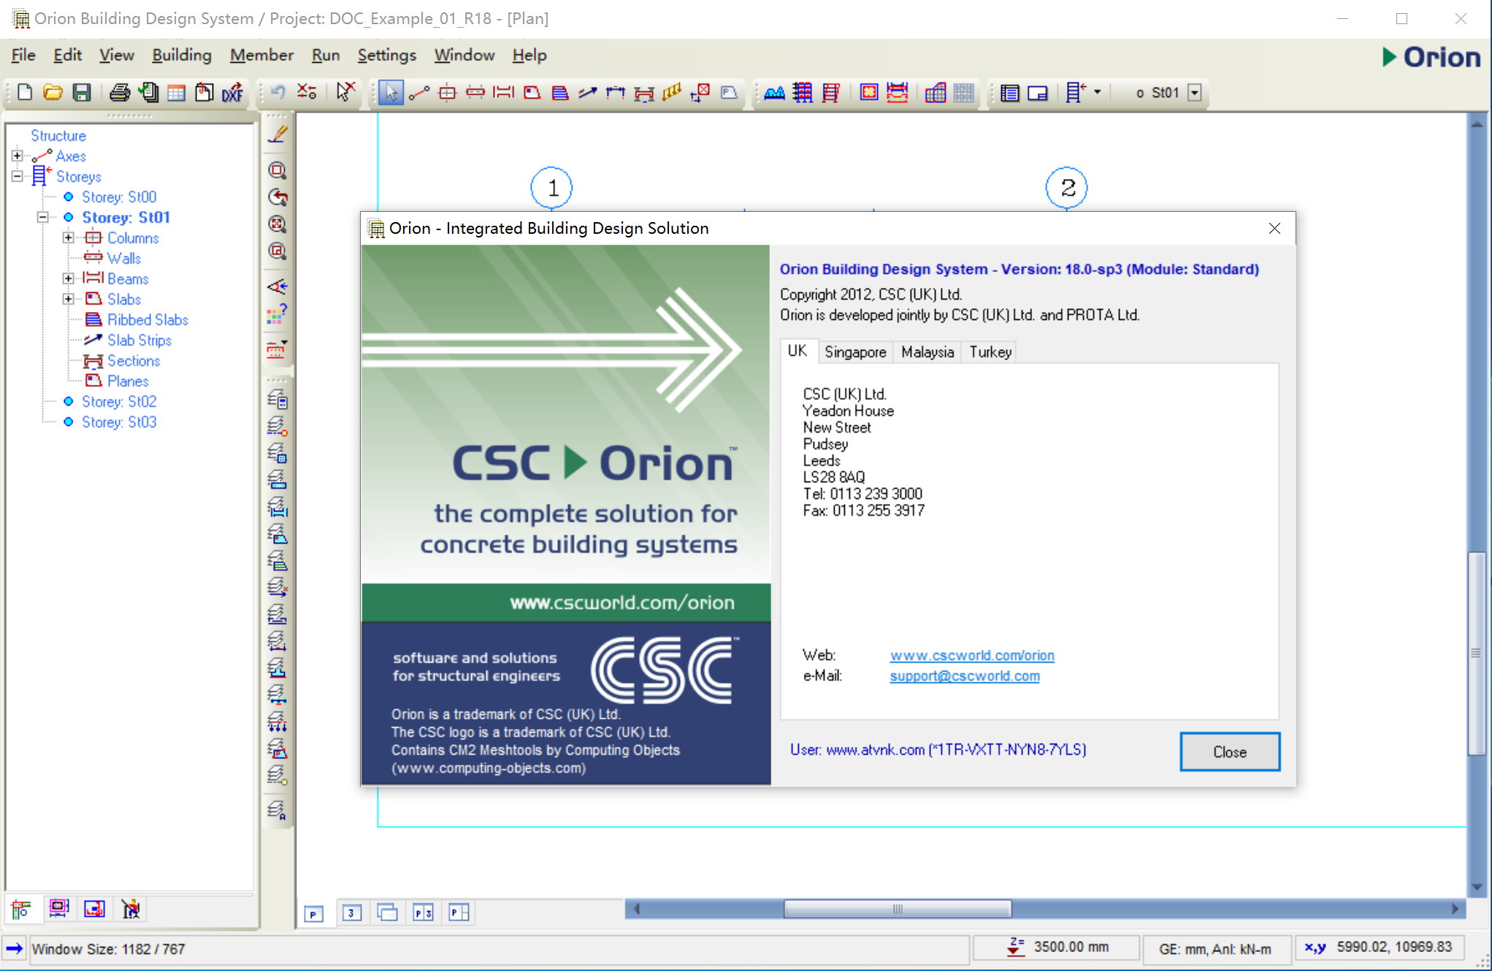Select Storey: St02 in the tree
The image size is (1492, 971).
(x=119, y=401)
